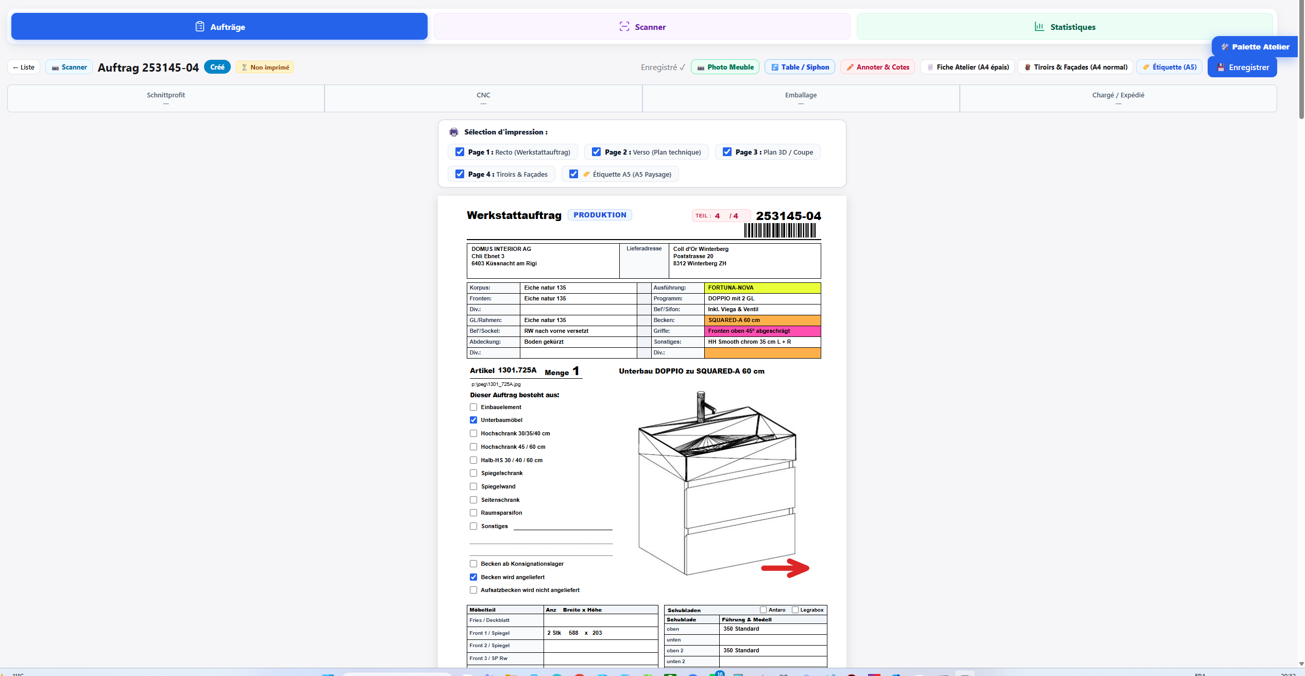Switch to the Scanner tab

[642, 26]
